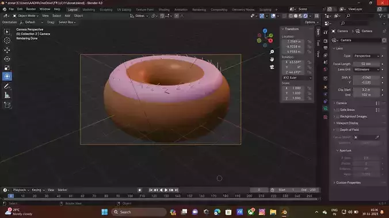Select the Select Box tool in toolbar
Image resolution: width=389 pixels, height=218 pixels.
(x=7, y=32)
